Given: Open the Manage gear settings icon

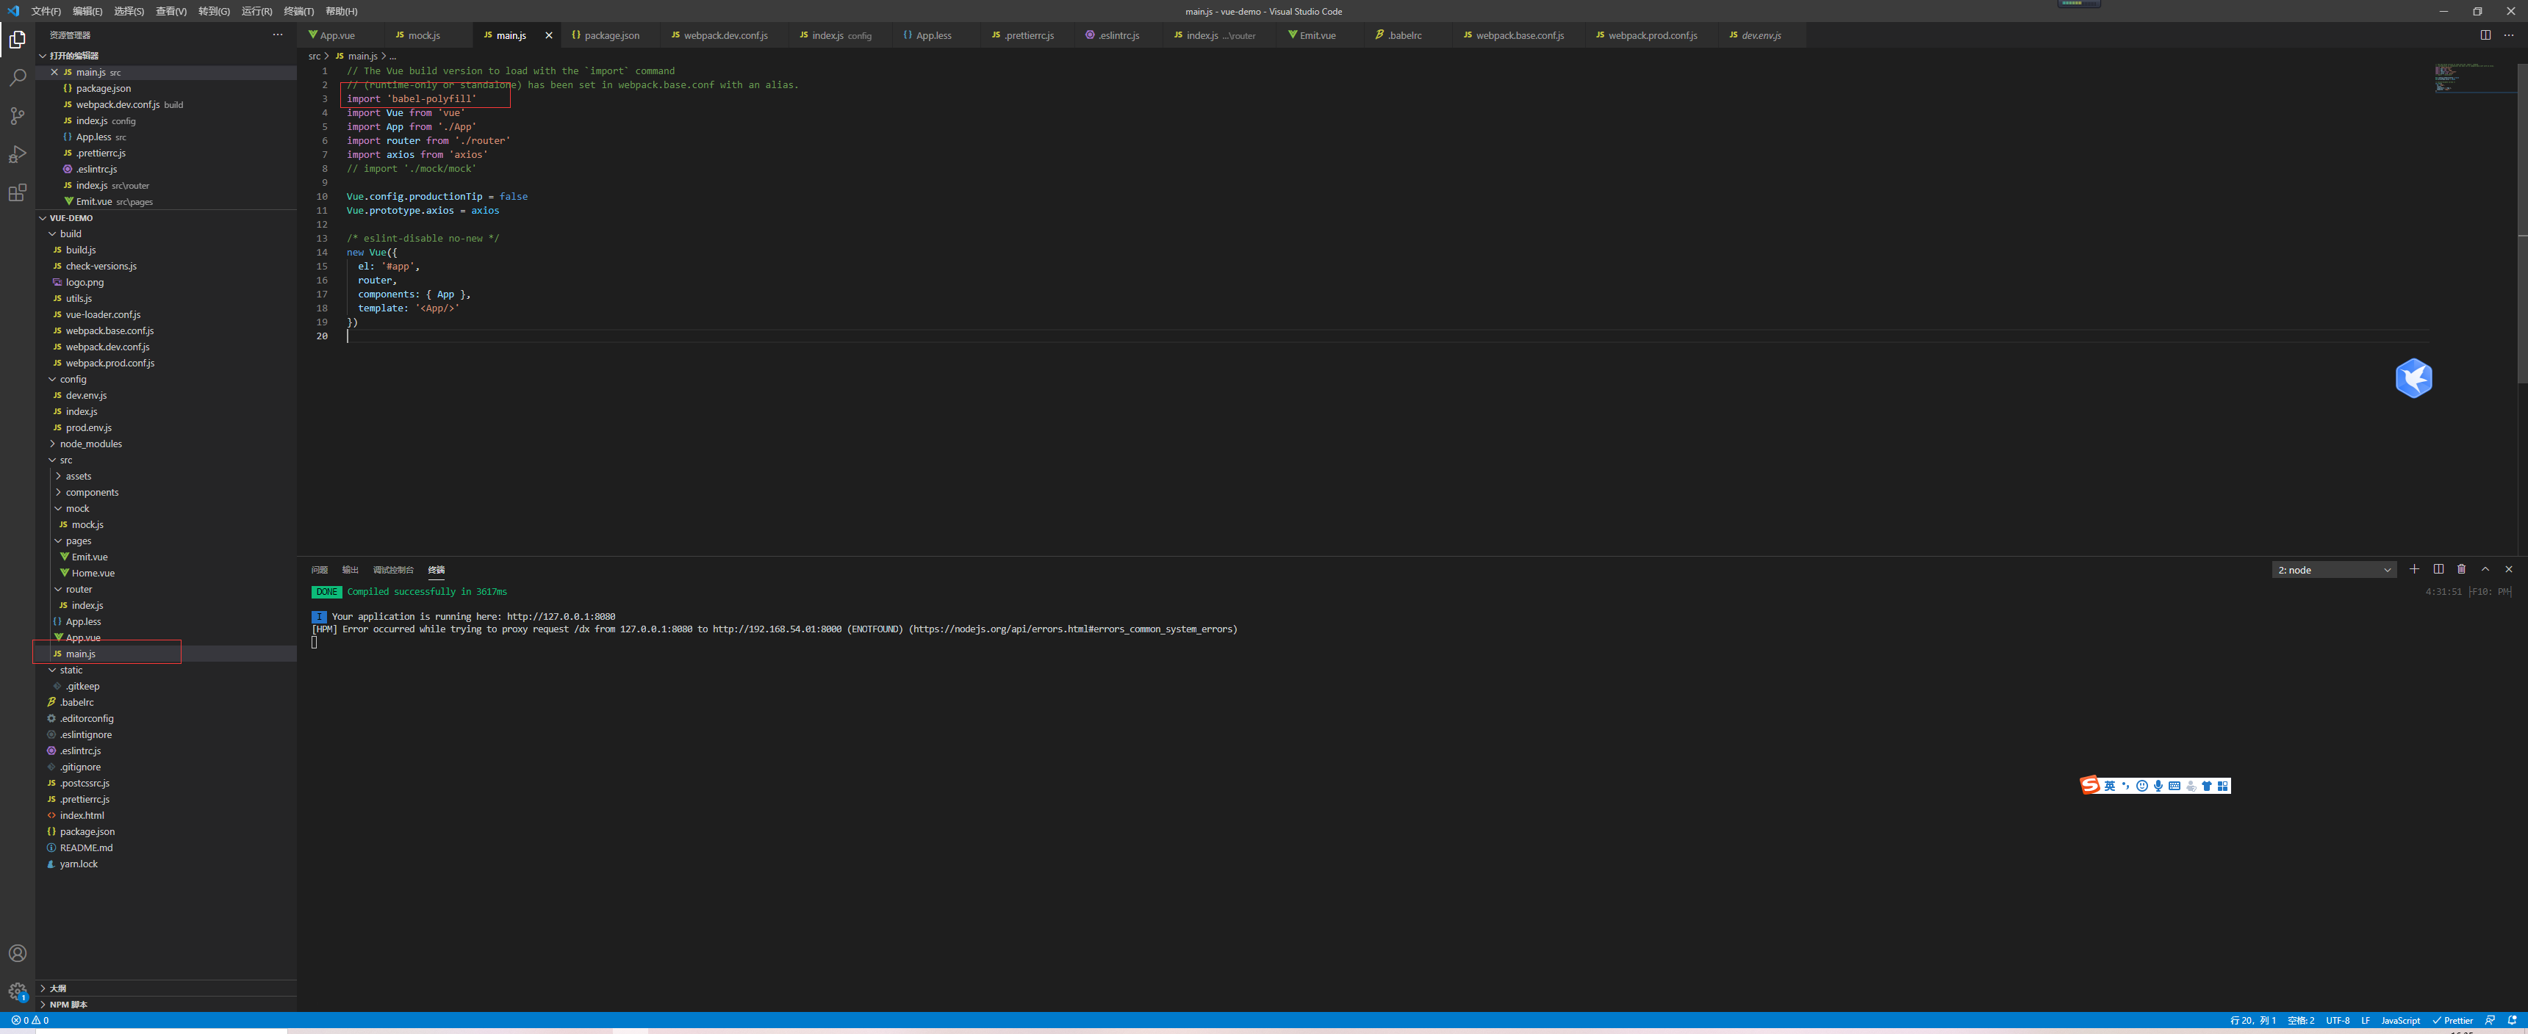Looking at the screenshot, I should pyautogui.click(x=18, y=992).
